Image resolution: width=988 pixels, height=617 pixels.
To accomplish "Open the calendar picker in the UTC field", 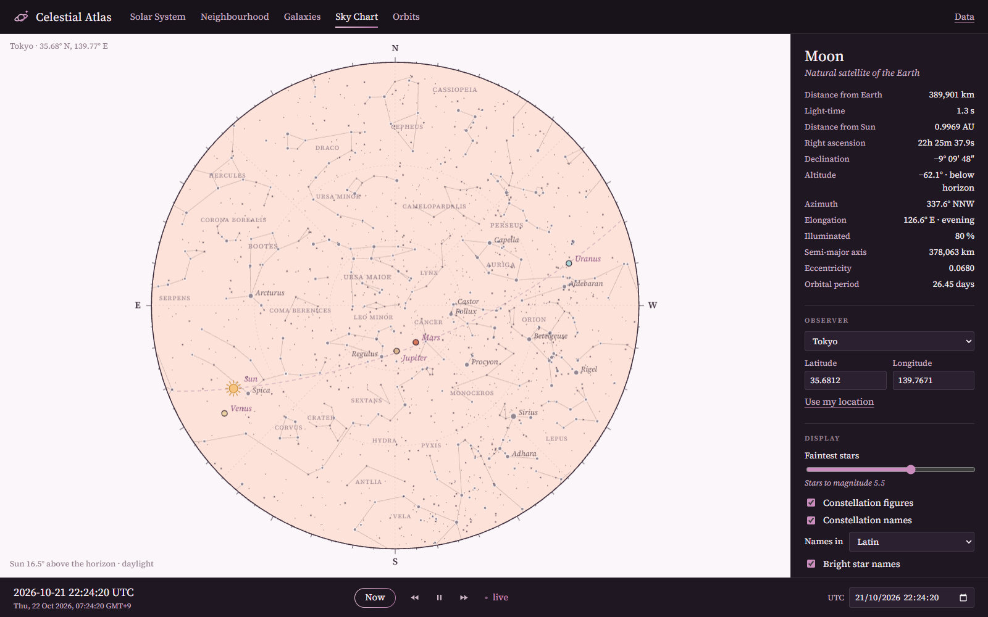I will [x=963, y=597].
